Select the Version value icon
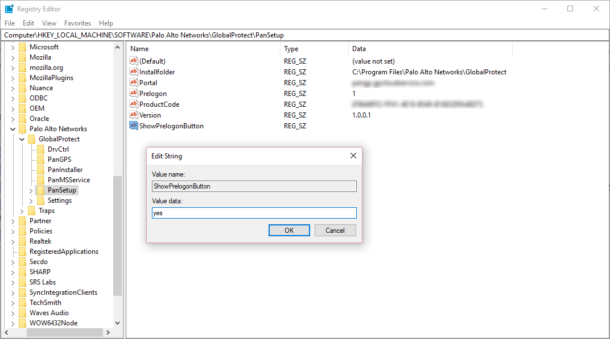The image size is (610, 339). [133, 115]
